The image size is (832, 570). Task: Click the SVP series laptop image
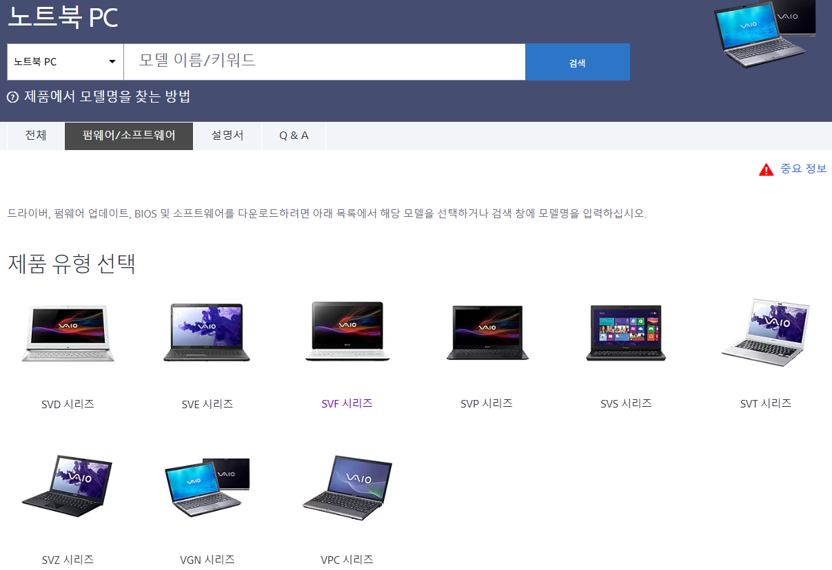click(487, 332)
